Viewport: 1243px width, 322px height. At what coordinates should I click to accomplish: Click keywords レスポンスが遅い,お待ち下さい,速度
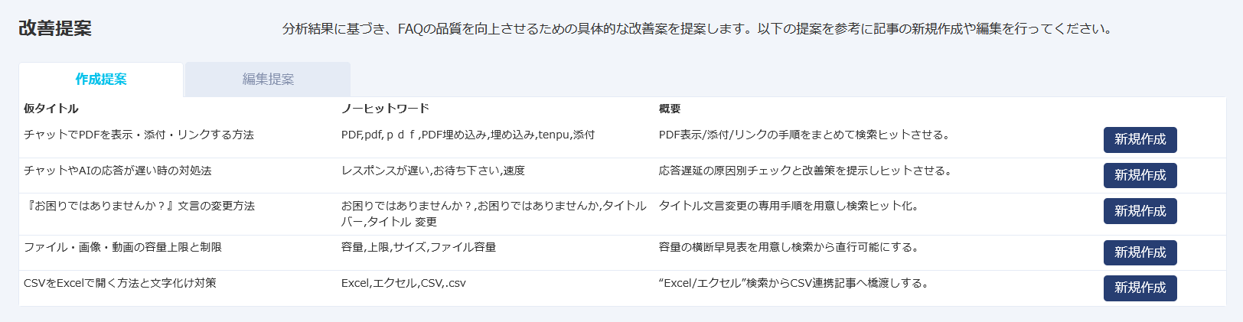click(x=433, y=171)
